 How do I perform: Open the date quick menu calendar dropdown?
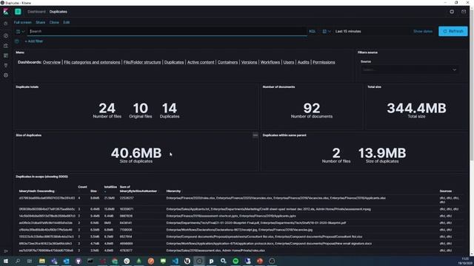coord(326,31)
